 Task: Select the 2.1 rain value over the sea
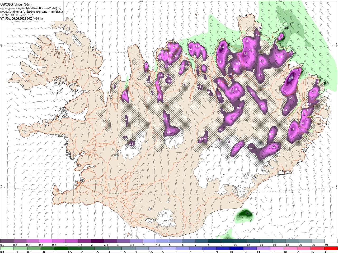pos(248,213)
